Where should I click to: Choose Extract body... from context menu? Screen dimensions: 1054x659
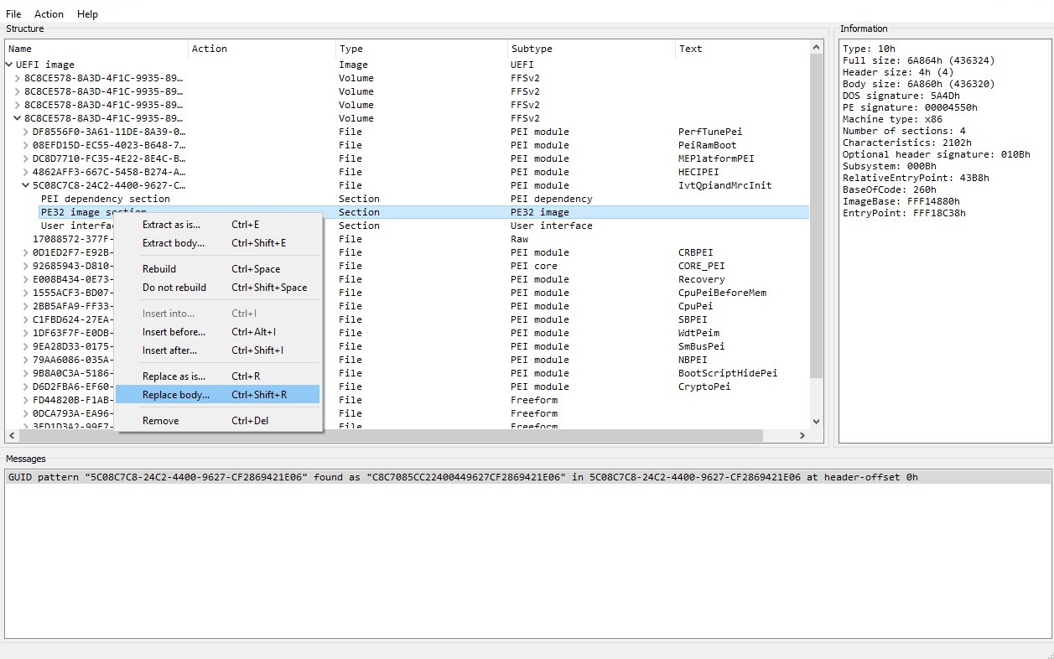pyautogui.click(x=218, y=243)
